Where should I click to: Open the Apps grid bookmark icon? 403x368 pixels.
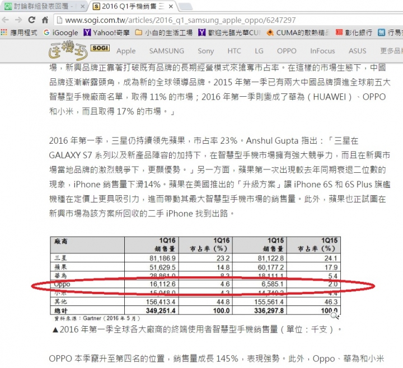click(4, 32)
